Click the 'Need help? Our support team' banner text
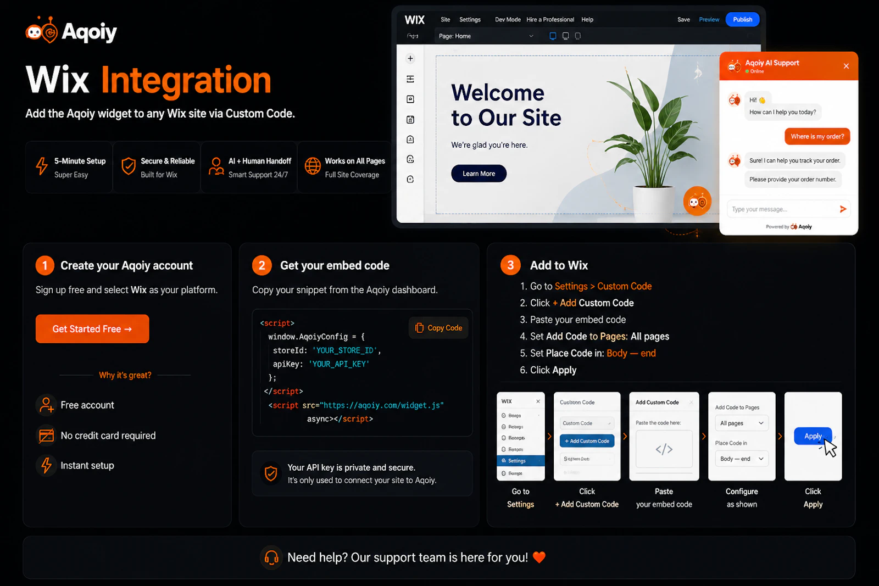The image size is (879, 586). (x=408, y=557)
